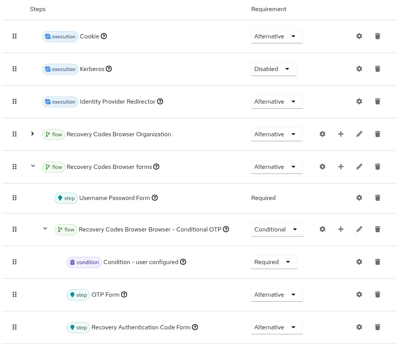The width and height of the screenshot is (401, 347).
Task: Click the Steps column header
Action: (x=38, y=9)
